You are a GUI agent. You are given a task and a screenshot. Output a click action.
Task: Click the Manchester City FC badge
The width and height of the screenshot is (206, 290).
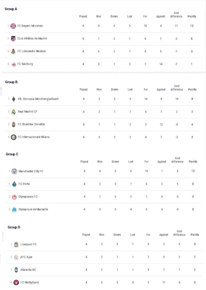[x=14, y=171]
